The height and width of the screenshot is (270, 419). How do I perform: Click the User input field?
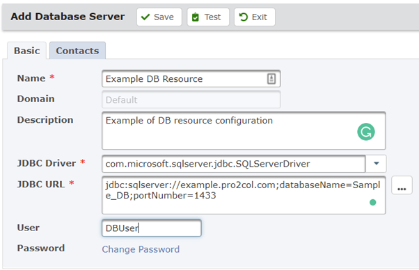point(152,228)
